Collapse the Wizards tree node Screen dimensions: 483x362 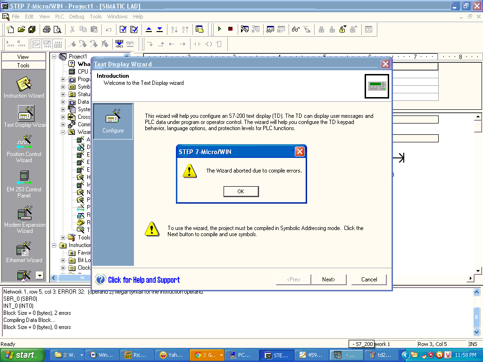[x=63, y=132]
